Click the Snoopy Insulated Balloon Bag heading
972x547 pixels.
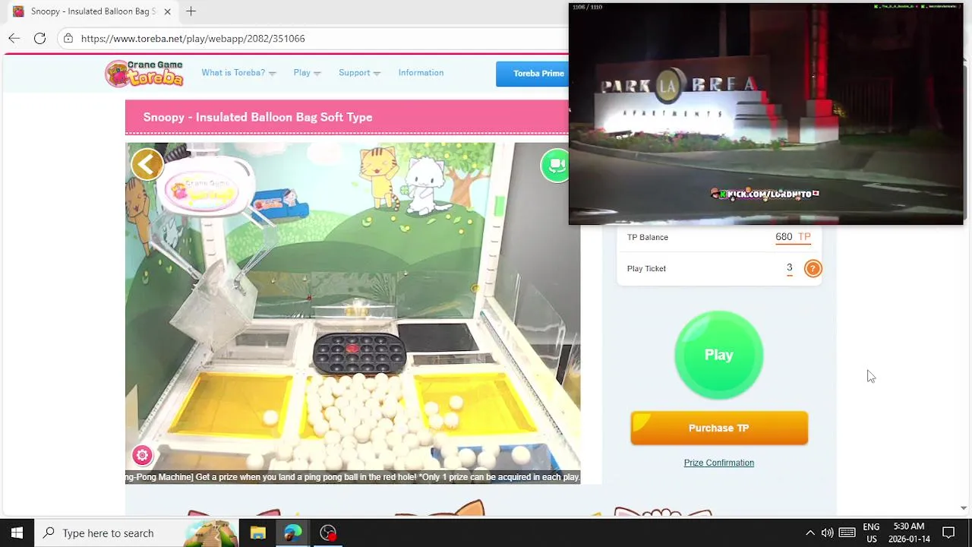[x=257, y=117]
